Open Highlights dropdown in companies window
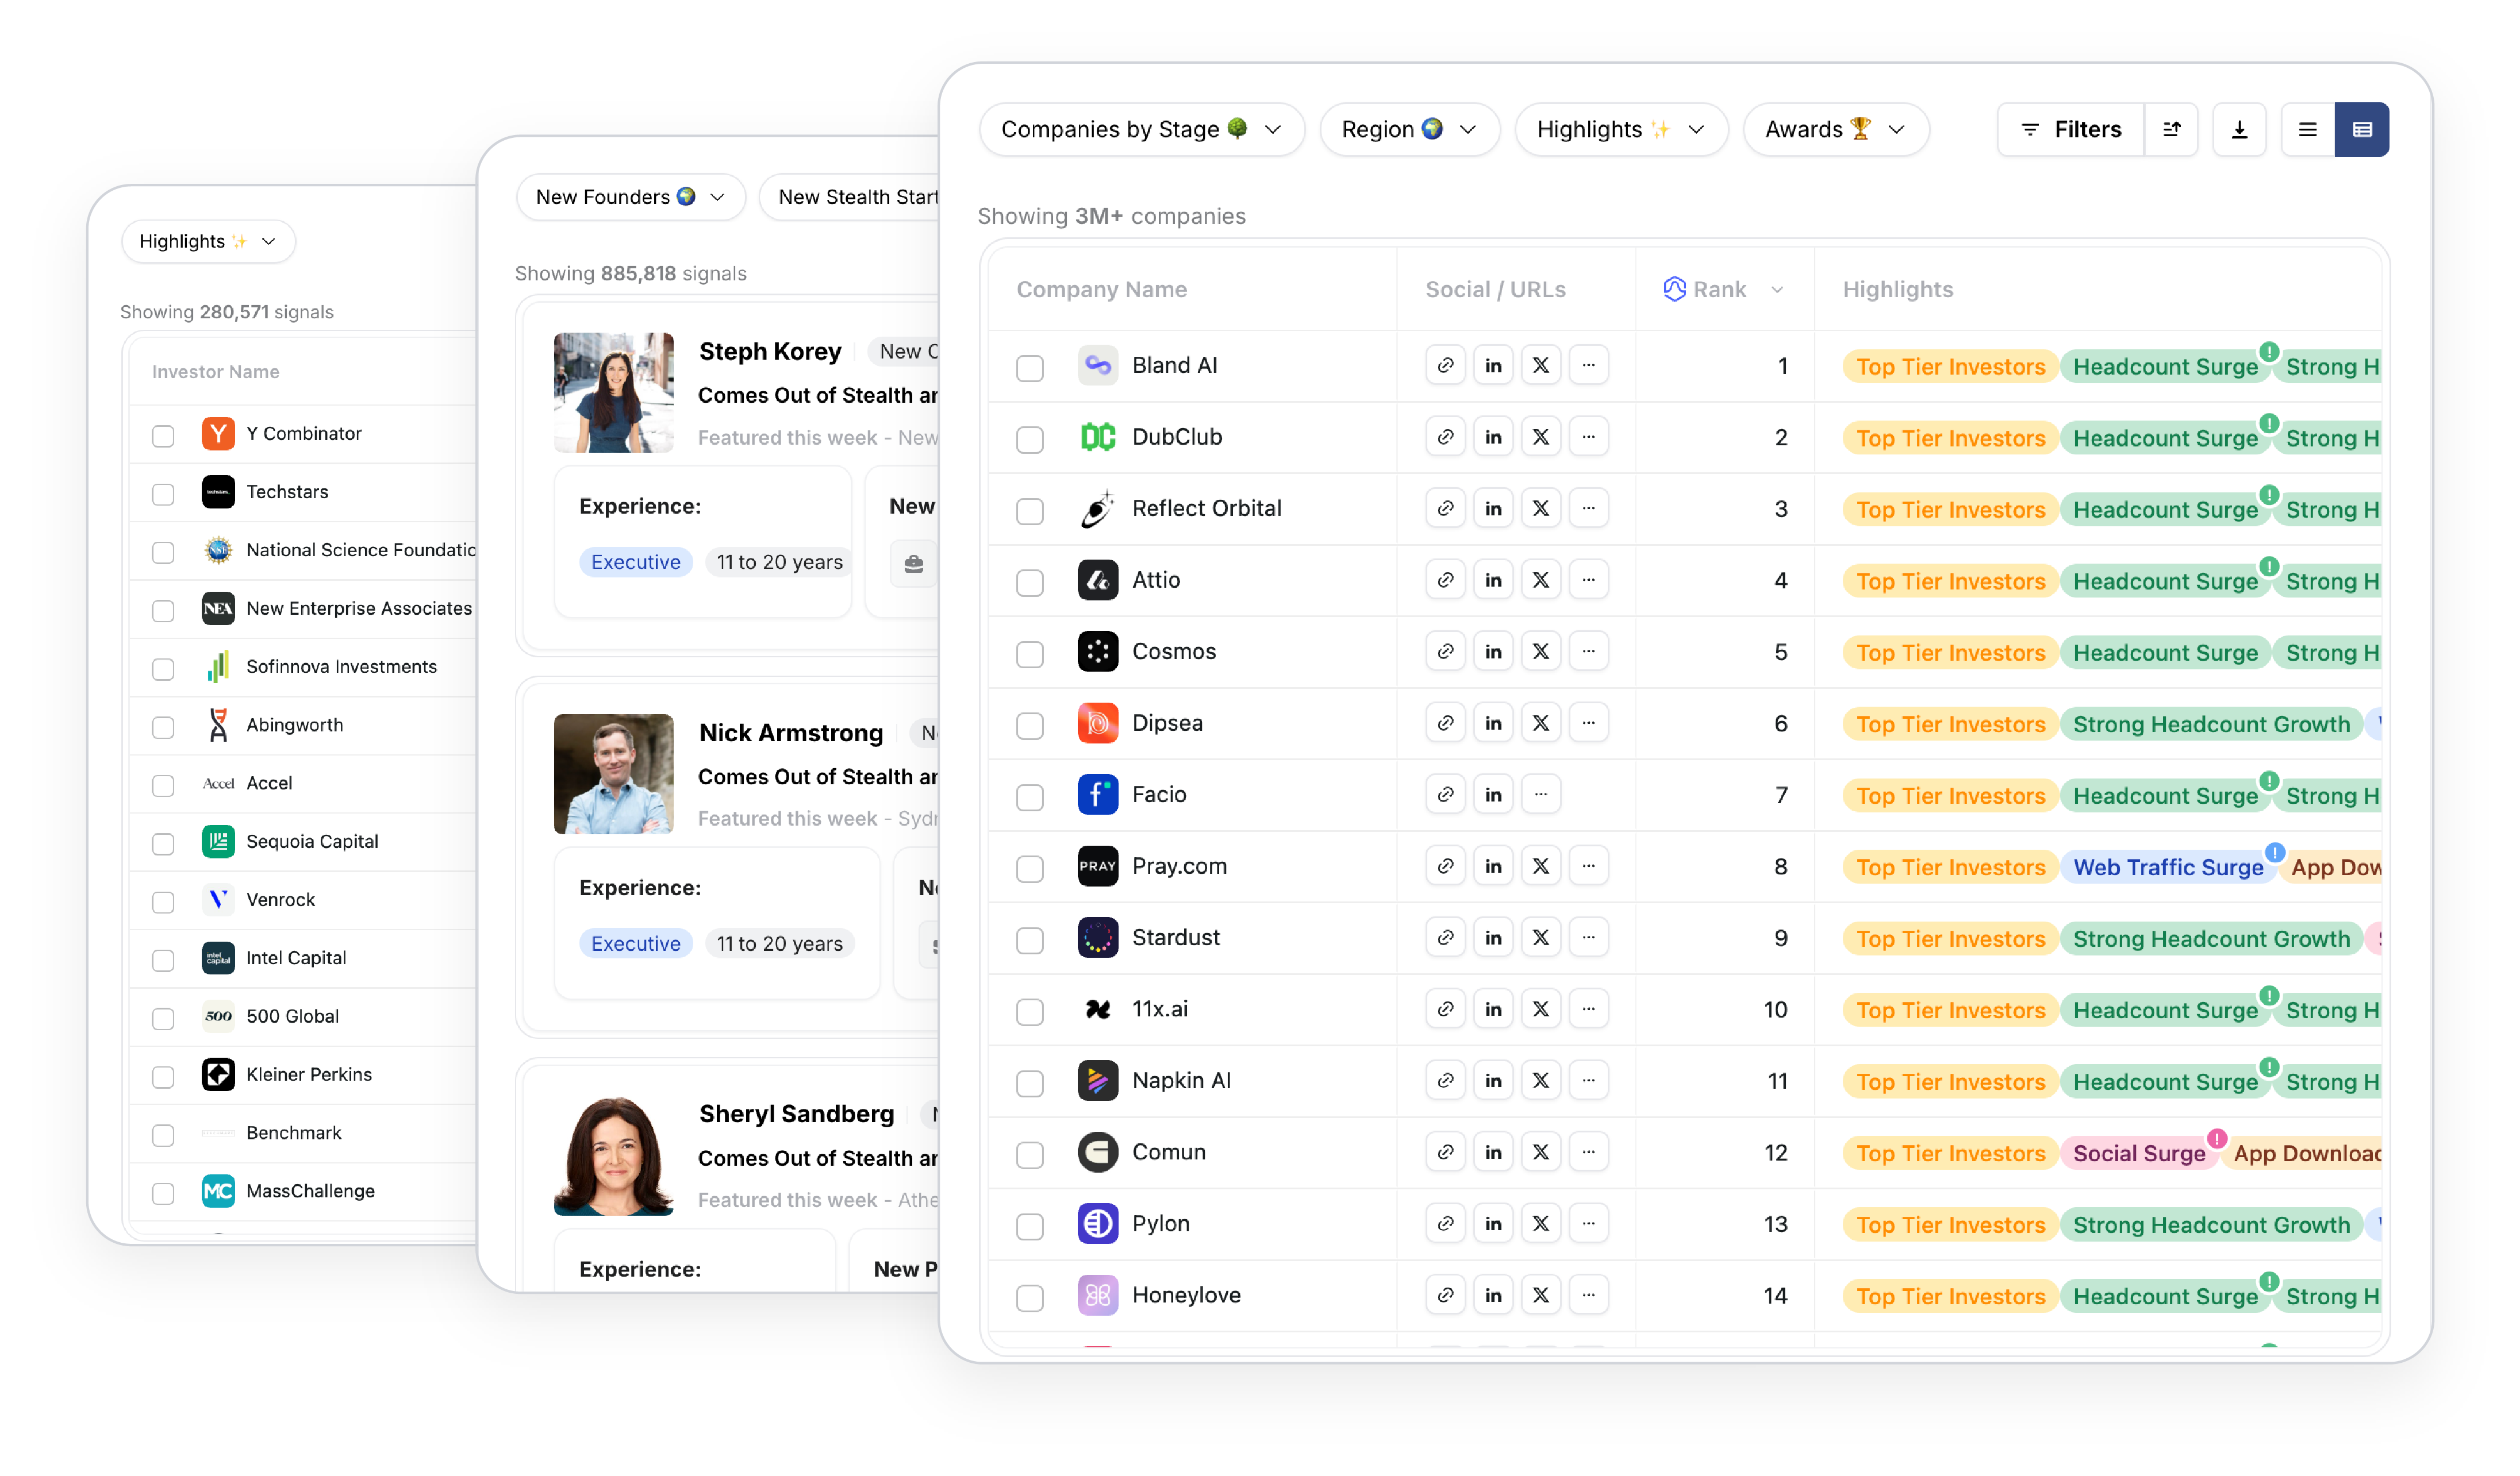Screen dimensions: 2520x1476 (1621, 129)
